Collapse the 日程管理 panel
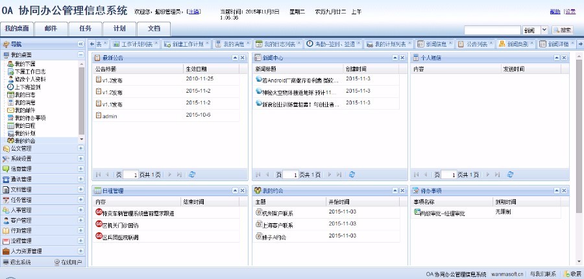This screenshot has height=279, width=584. [x=234, y=190]
